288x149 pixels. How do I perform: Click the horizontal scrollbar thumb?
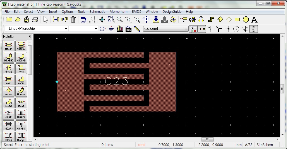pos(207,139)
